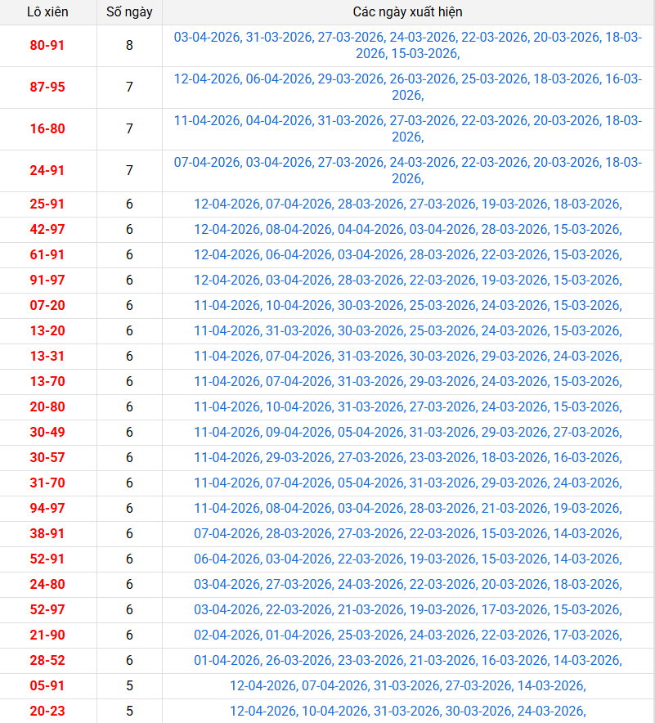This screenshot has width=655, height=723.
Task: Choose the 07-20 pair
Action: click(x=47, y=306)
